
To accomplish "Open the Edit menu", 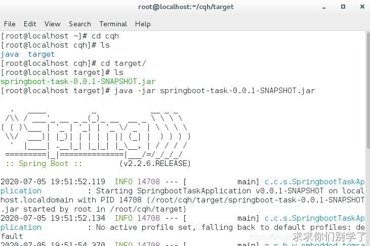I will [30, 24].
